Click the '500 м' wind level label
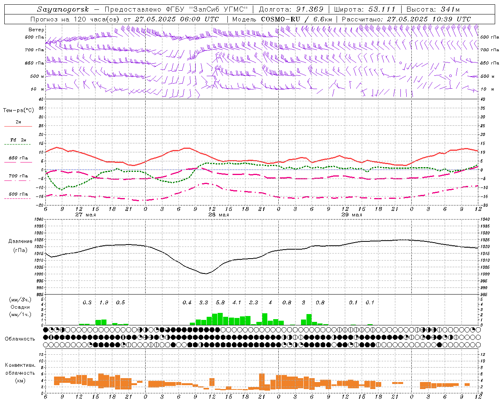 coord(37,76)
